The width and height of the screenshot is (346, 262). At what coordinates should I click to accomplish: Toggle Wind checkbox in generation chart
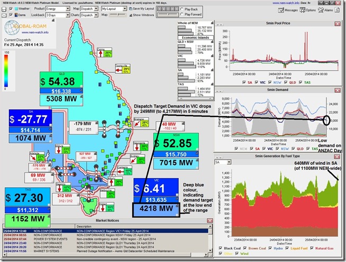[x=237, y=254]
